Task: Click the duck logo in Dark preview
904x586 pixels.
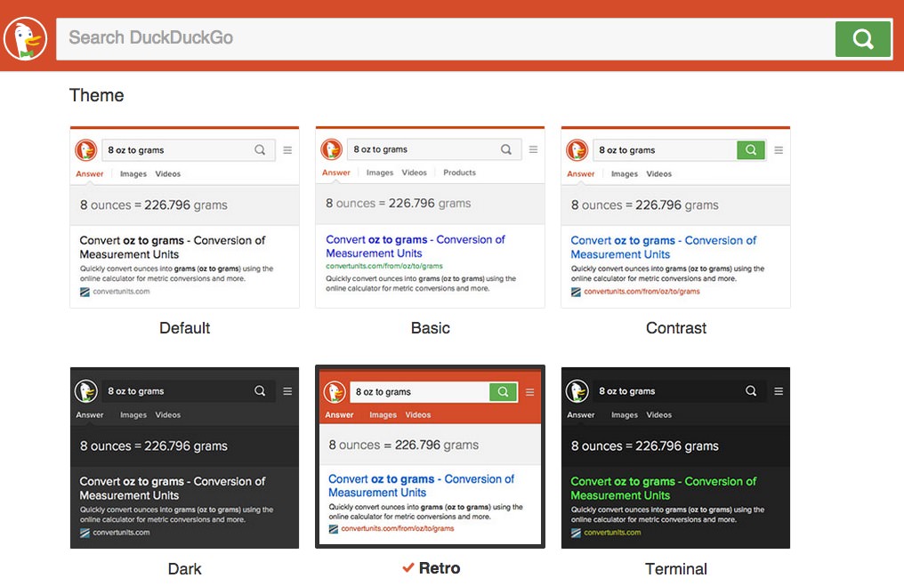Action: tap(86, 390)
